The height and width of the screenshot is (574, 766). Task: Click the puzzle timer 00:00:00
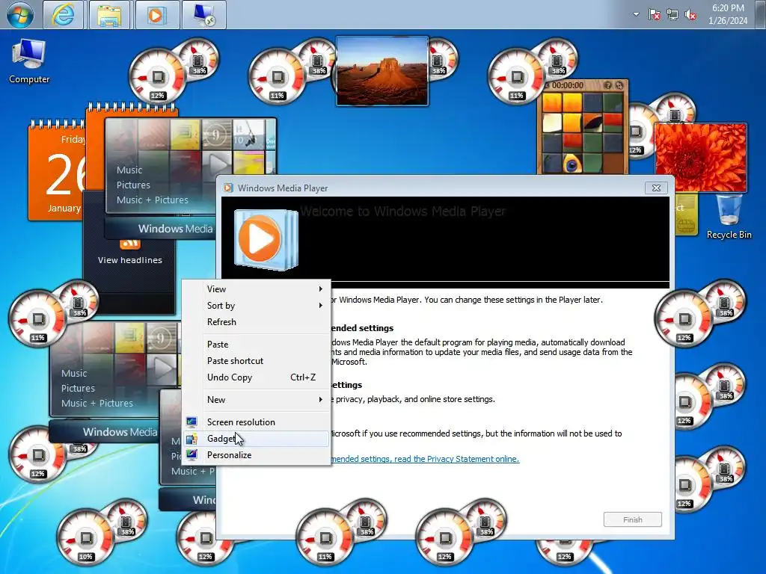(x=568, y=85)
